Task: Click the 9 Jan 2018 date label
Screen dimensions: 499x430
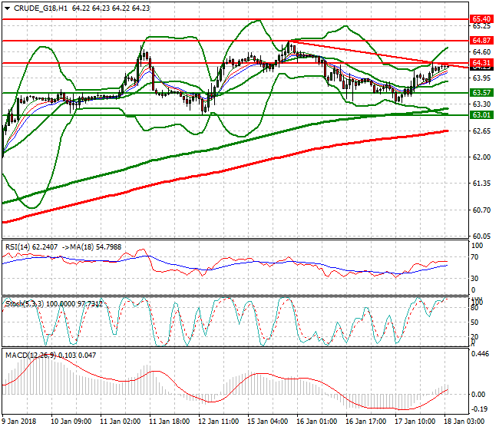Action: [x=21, y=422]
